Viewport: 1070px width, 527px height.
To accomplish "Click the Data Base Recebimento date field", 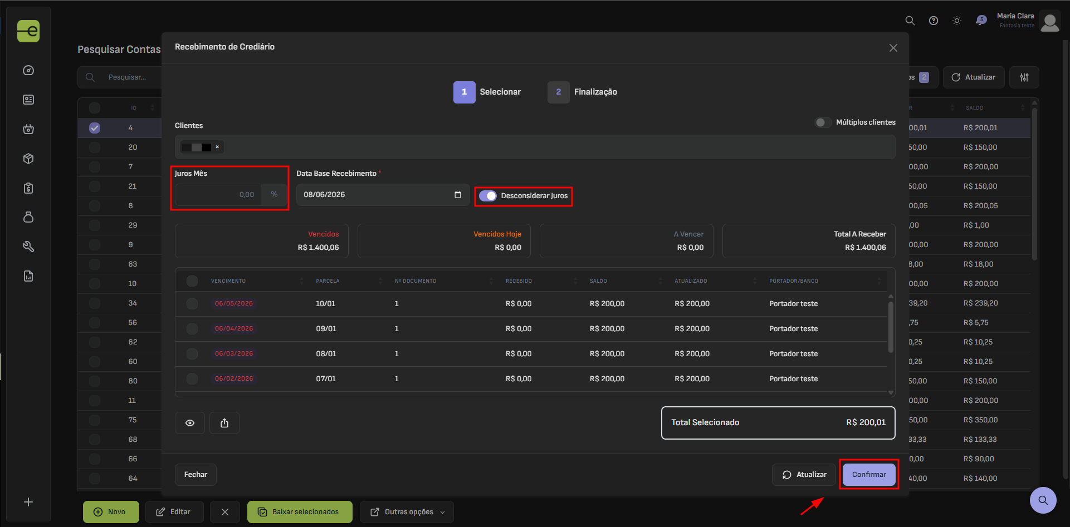I will tap(383, 195).
